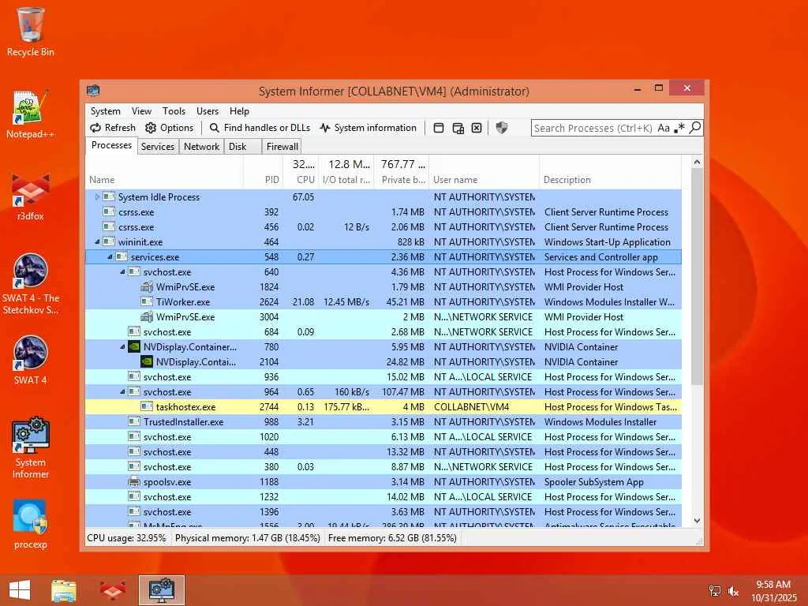Click the WmiPrvSE.exe PID 1824 icon
This screenshot has height=606, width=808.
pyautogui.click(x=147, y=287)
